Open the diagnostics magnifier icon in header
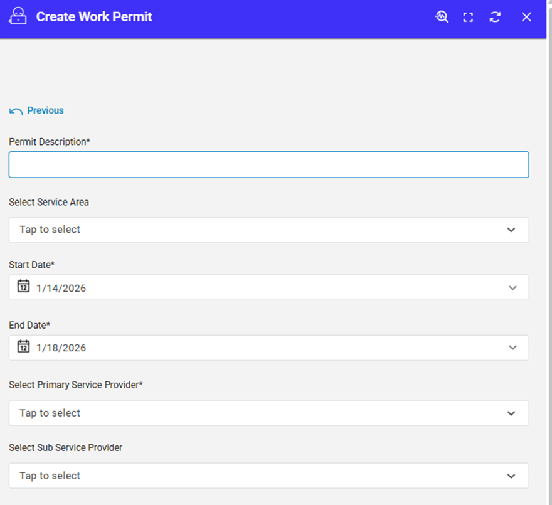The height and width of the screenshot is (505, 552). [x=442, y=17]
